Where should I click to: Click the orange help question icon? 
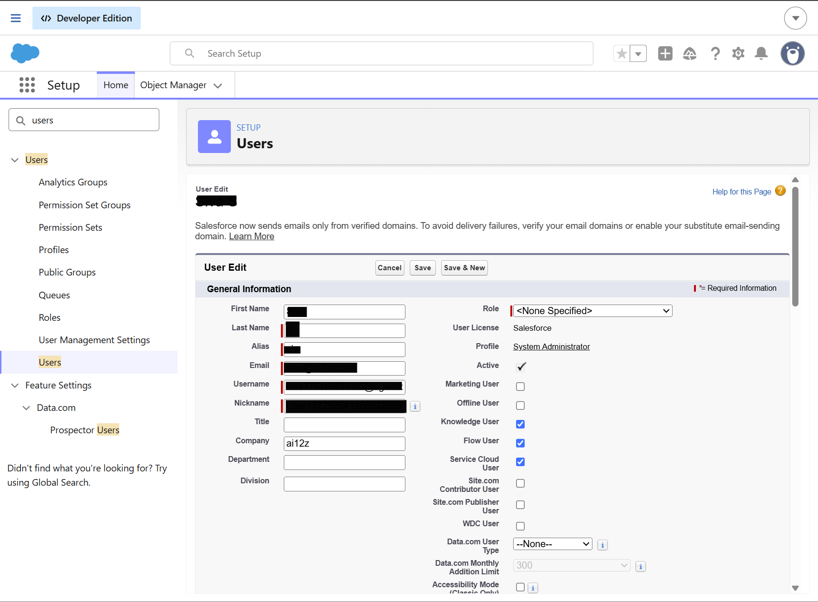[780, 191]
